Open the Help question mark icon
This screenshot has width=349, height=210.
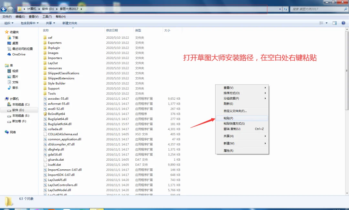(x=343, y=23)
